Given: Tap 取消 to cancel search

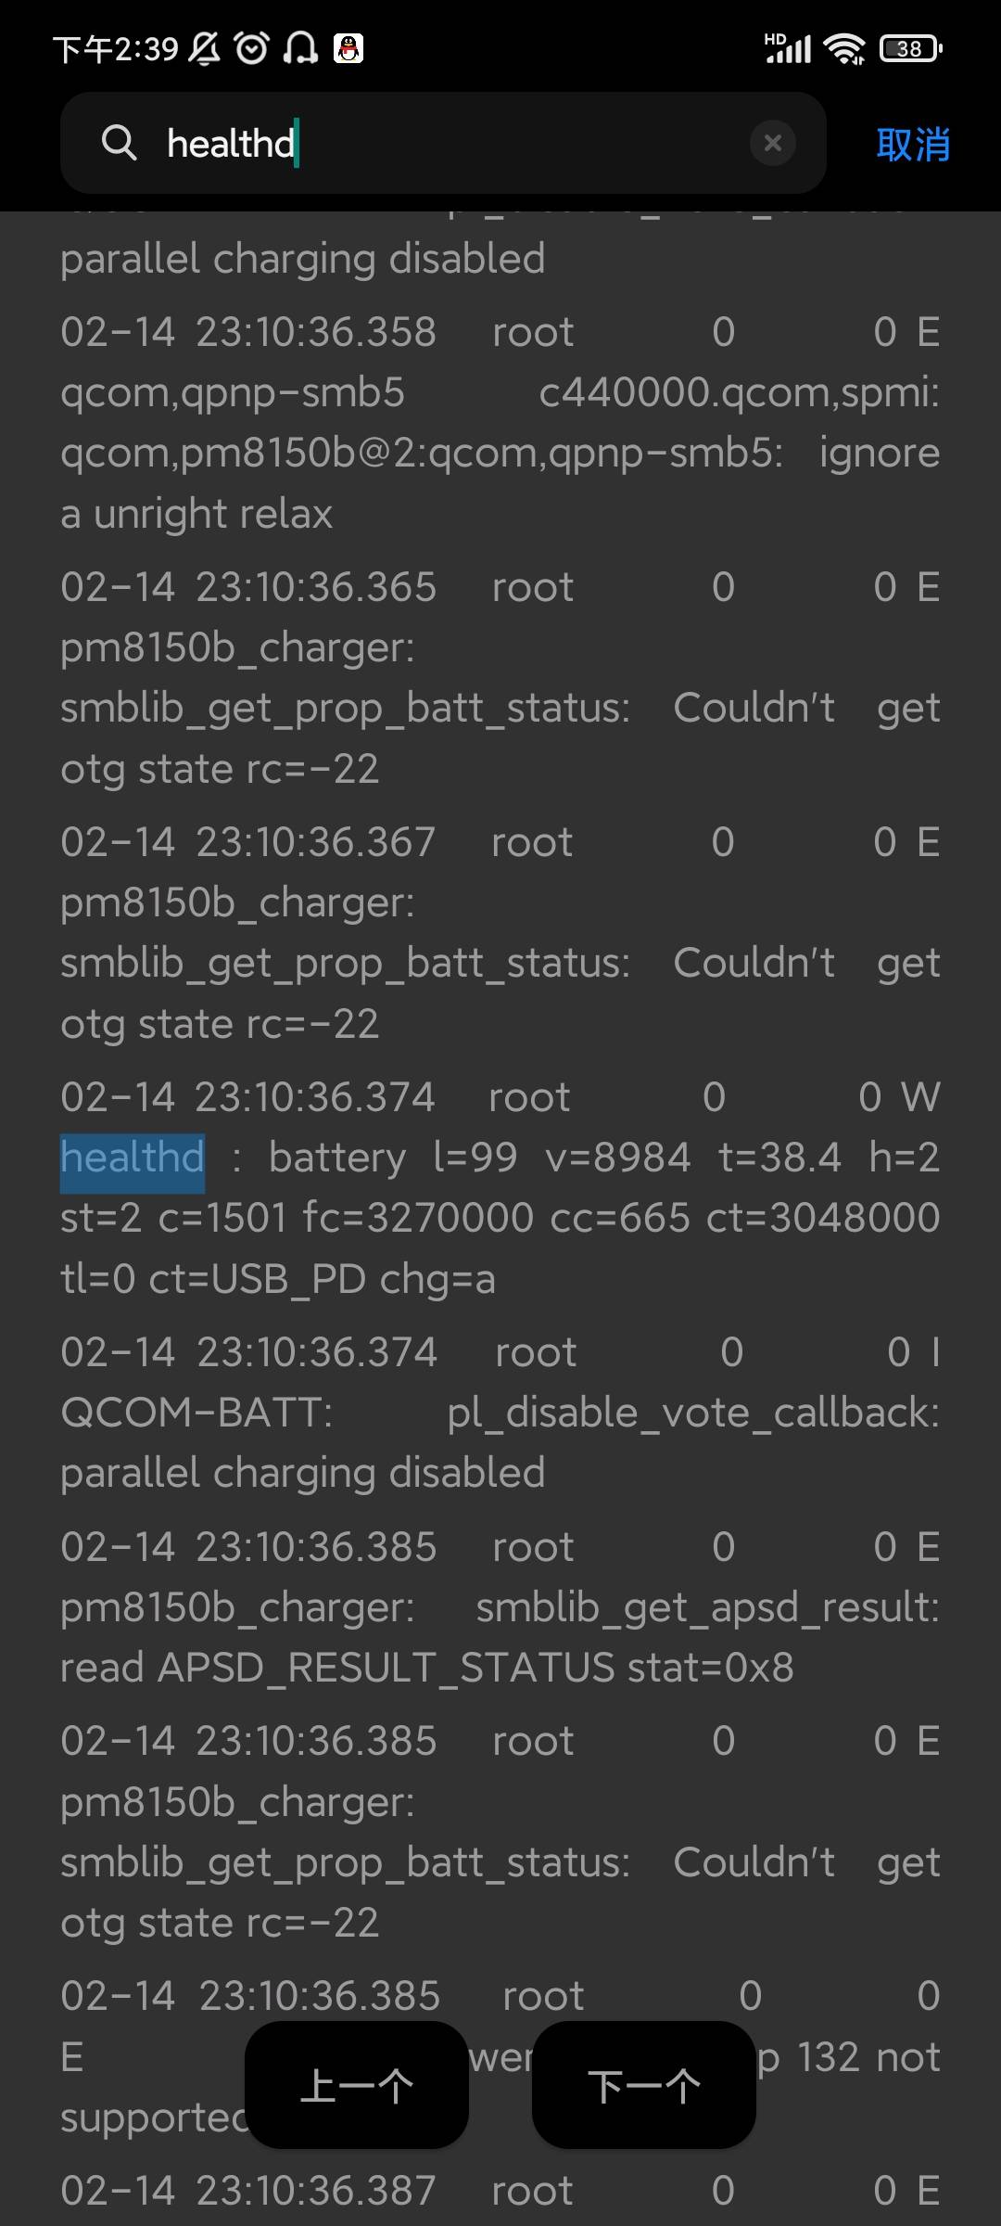Looking at the screenshot, I should (x=913, y=145).
